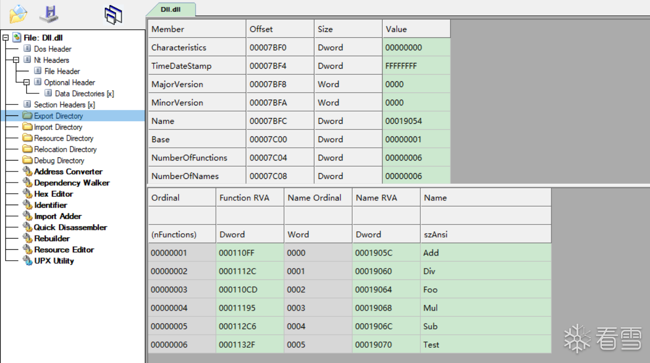Select the Sub export name
This screenshot has height=363, width=650.
(485, 326)
